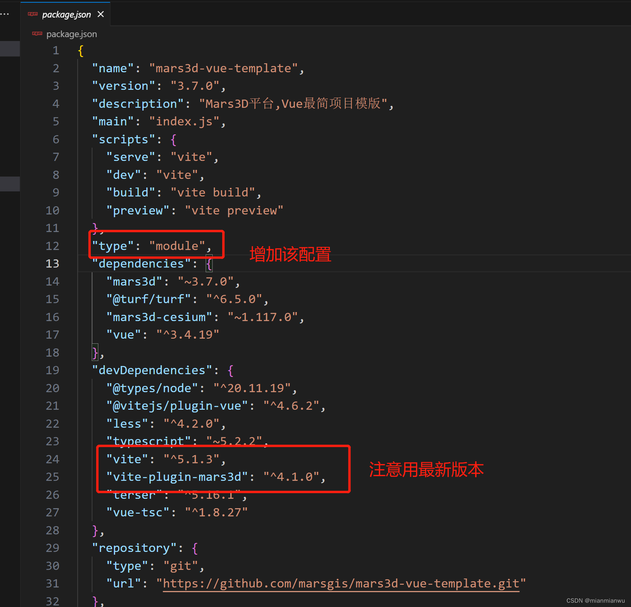Screen dimensions: 631x607
Task: Click the npm icon in the breadcrumb
Action: click(37, 34)
